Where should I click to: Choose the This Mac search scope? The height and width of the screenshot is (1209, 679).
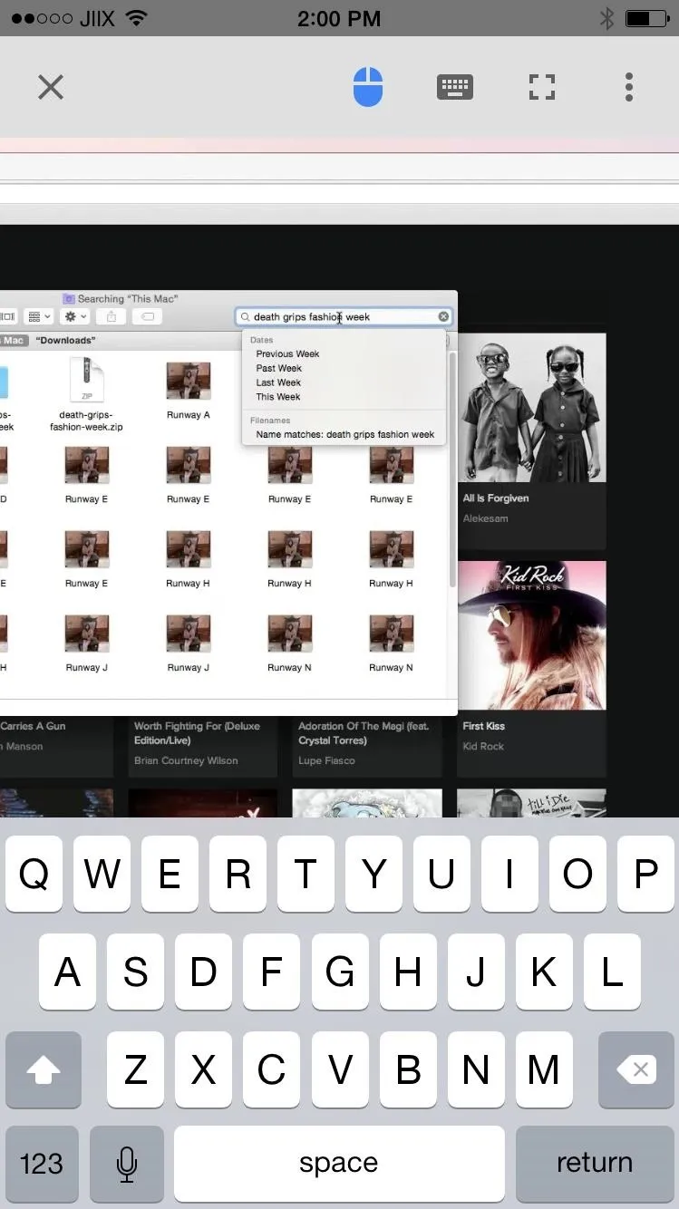click(13, 340)
